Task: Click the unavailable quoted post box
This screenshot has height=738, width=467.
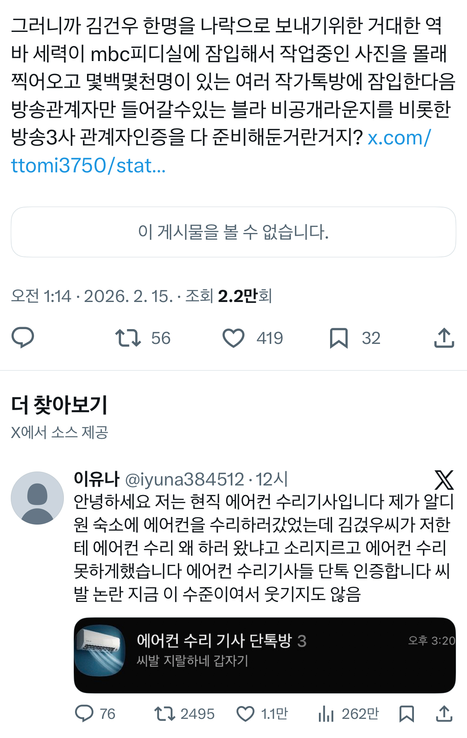Action: tap(234, 232)
